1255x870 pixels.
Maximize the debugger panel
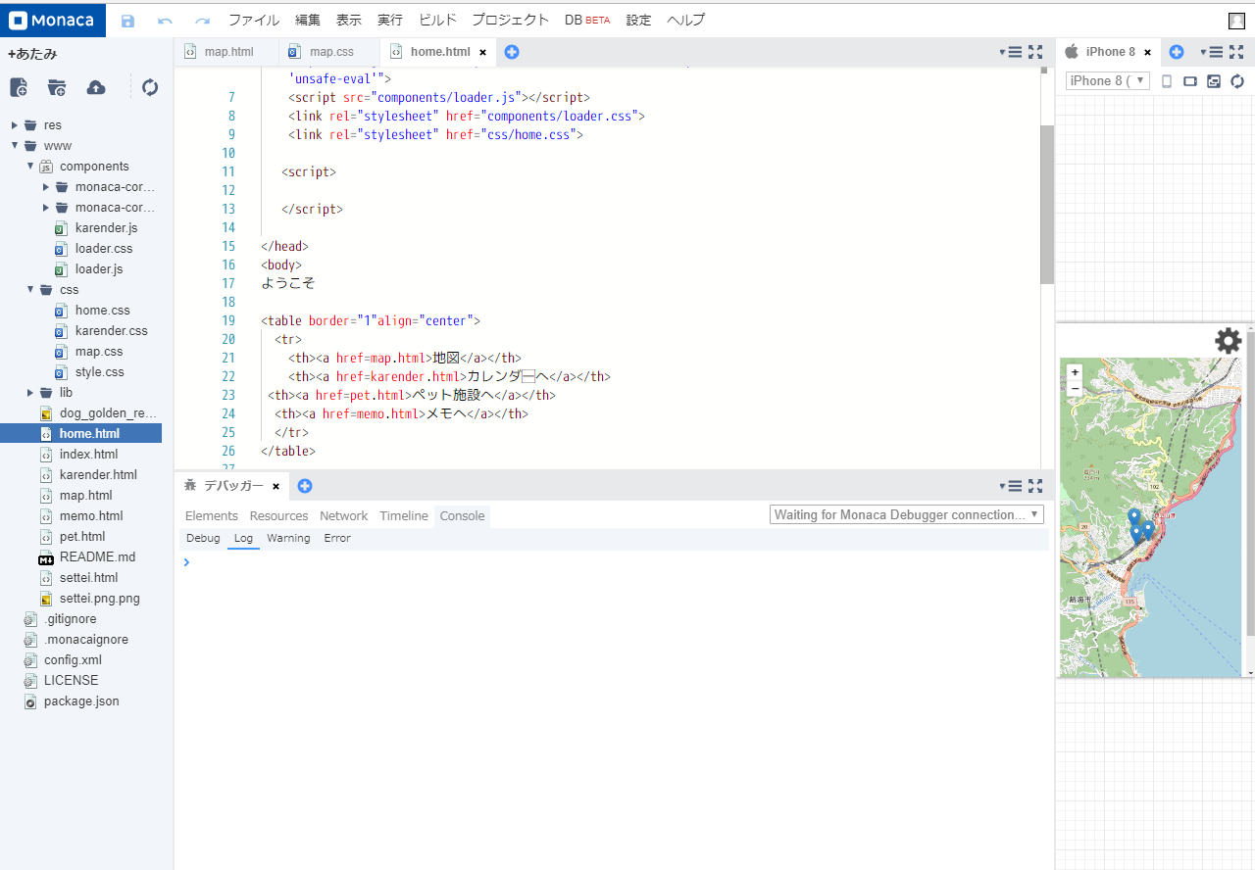click(1035, 486)
